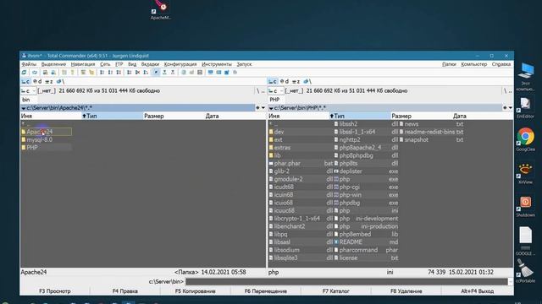Open network neighborhood button in right drive bar
Image resolution: width=542 pixels, height=304 pixels.
tap(307, 82)
